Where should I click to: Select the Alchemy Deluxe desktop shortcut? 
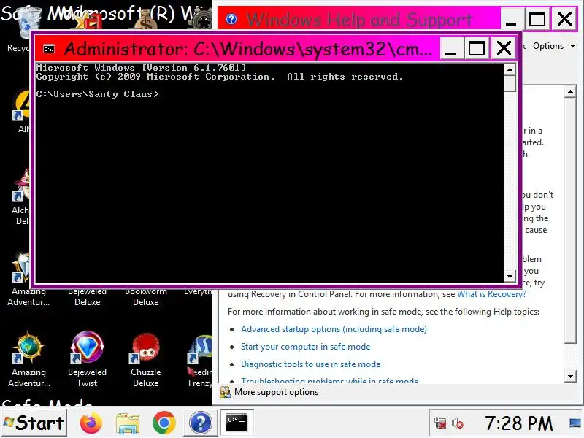coord(21,197)
